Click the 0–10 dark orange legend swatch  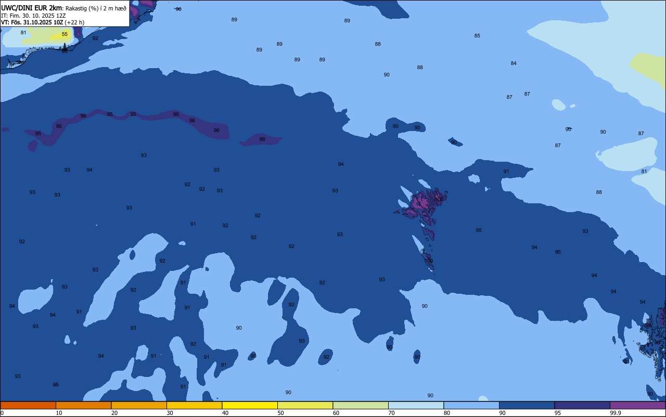(x=28, y=405)
